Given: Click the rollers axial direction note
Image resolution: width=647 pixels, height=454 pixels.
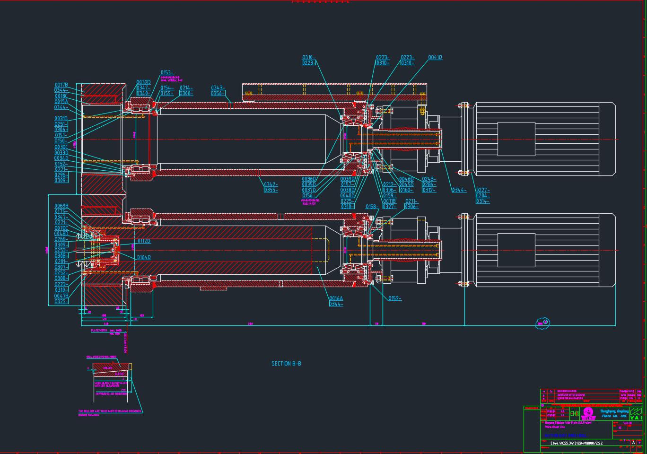Looking at the screenshot, I should coord(110,411).
